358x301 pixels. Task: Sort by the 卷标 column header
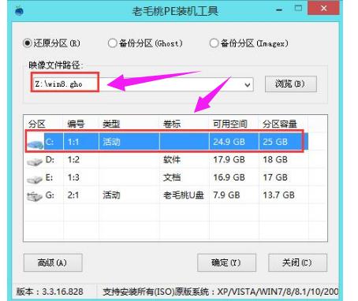click(x=172, y=124)
